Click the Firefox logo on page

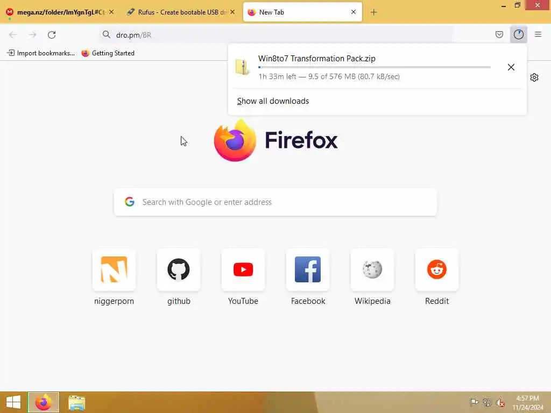tap(235, 140)
